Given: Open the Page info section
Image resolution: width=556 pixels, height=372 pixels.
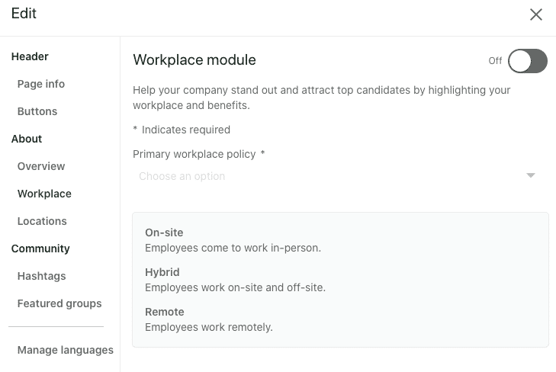Looking at the screenshot, I should [41, 84].
